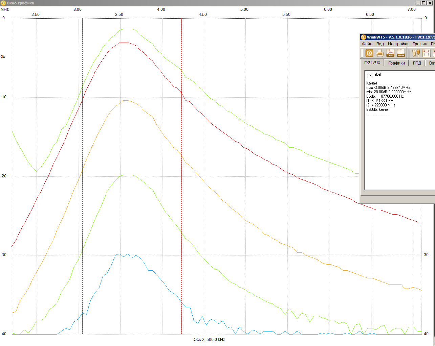Select the ГПД tab
435x346 pixels.
pos(417,63)
